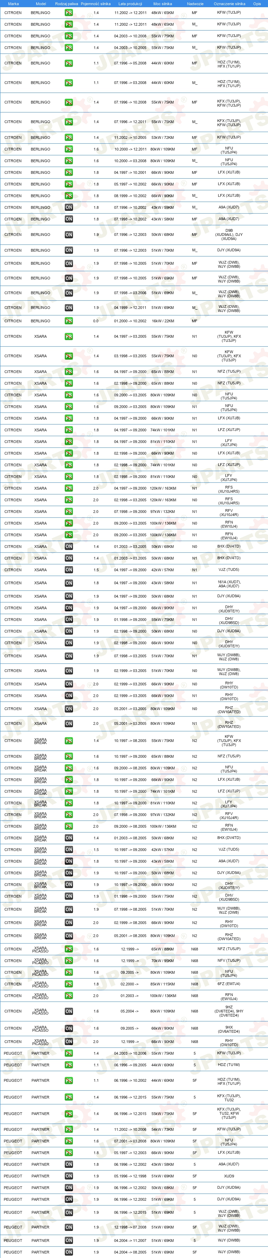268x1258 pixels.
Task: Click the 6FZ (EW7J4) engine code cell
Action: click(x=229, y=984)
